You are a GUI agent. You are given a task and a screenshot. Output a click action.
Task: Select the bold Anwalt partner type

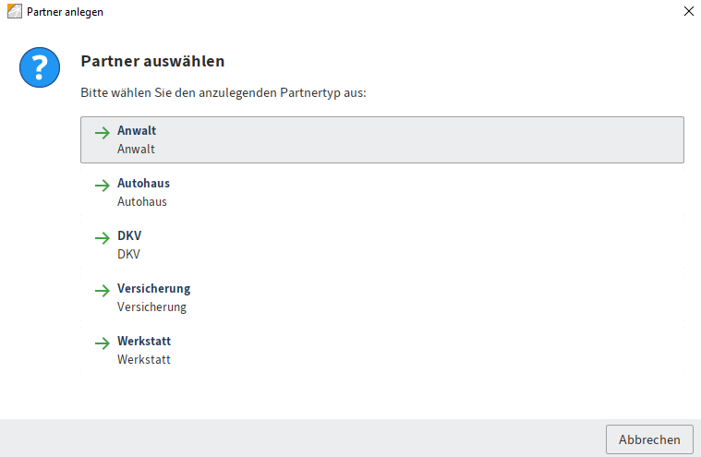click(x=137, y=131)
